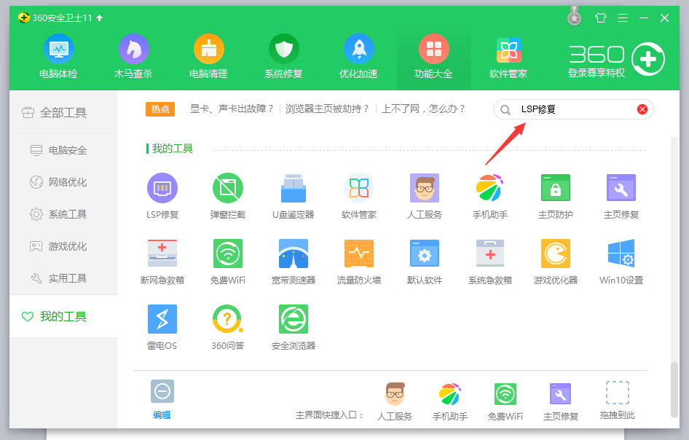Open U盘鉴定器 tool
The width and height of the screenshot is (689, 440).
point(293,196)
